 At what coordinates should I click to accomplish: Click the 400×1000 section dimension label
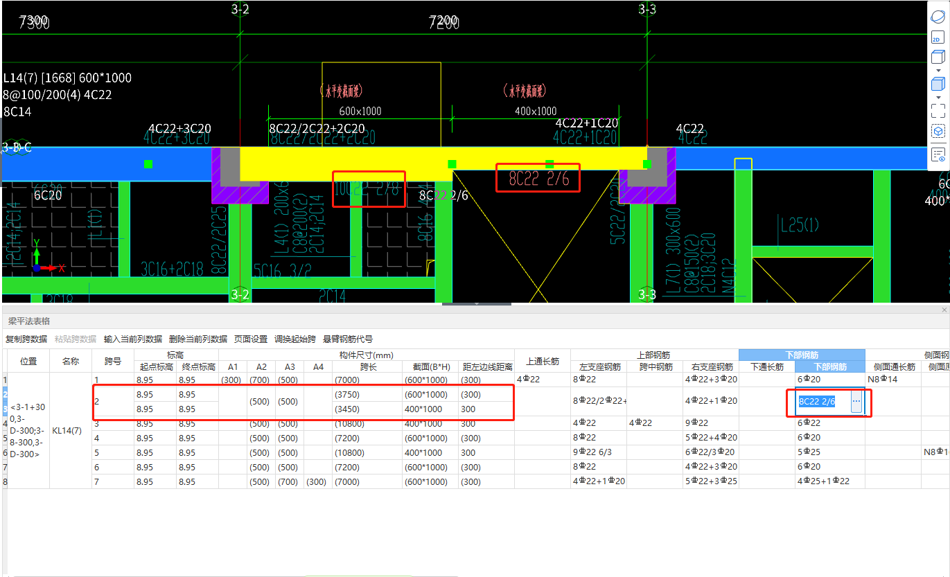(x=535, y=111)
